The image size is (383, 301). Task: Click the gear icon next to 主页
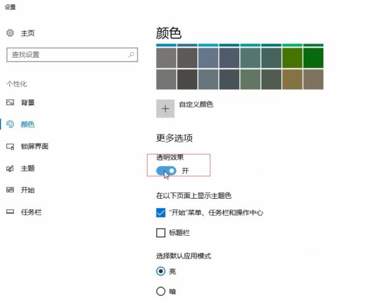tap(10, 33)
